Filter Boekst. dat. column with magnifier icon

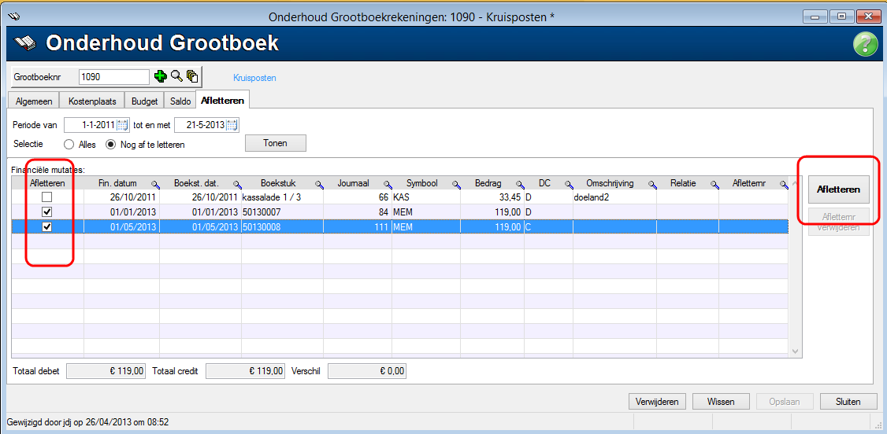pyautogui.click(x=237, y=184)
